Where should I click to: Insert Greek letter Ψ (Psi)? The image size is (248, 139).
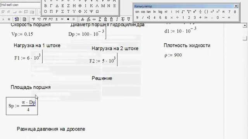(x=91, y=12)
